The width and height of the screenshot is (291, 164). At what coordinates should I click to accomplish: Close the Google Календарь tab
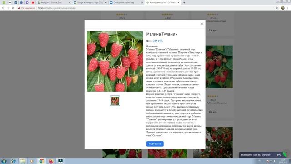click(x=106, y=3)
